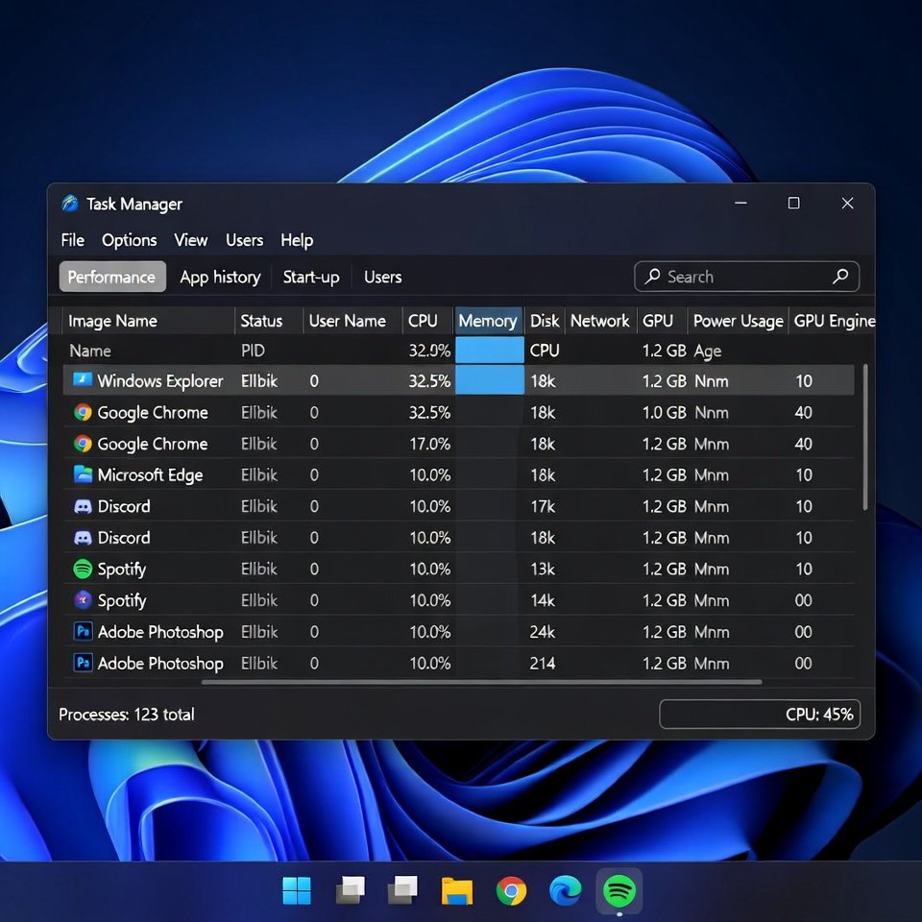Sort processes by the Memory column header
This screenshot has width=922, height=922.
pos(487,321)
